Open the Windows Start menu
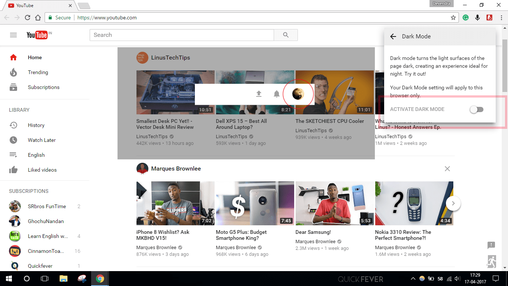This screenshot has width=508, height=286. [9, 279]
